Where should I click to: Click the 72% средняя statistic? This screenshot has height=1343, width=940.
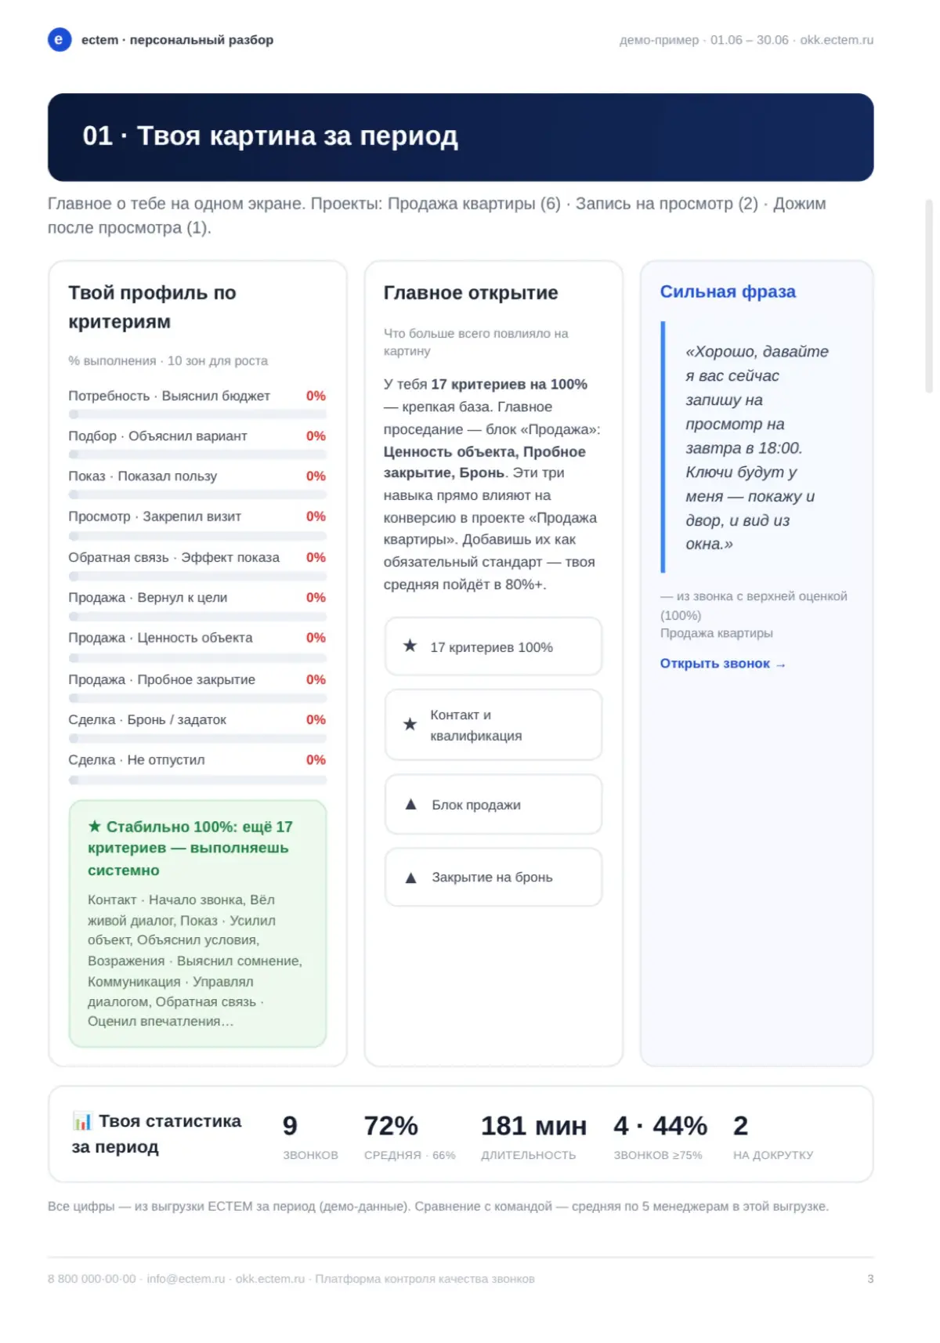(409, 1136)
